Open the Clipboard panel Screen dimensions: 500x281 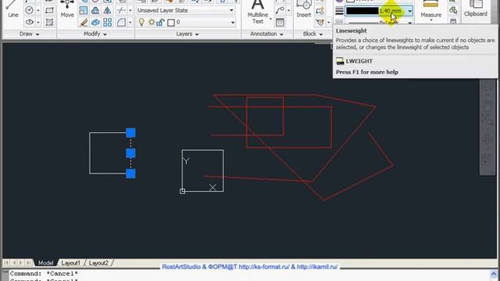(476, 9)
